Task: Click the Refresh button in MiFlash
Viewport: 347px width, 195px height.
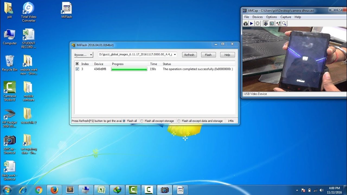Action: coord(189,55)
